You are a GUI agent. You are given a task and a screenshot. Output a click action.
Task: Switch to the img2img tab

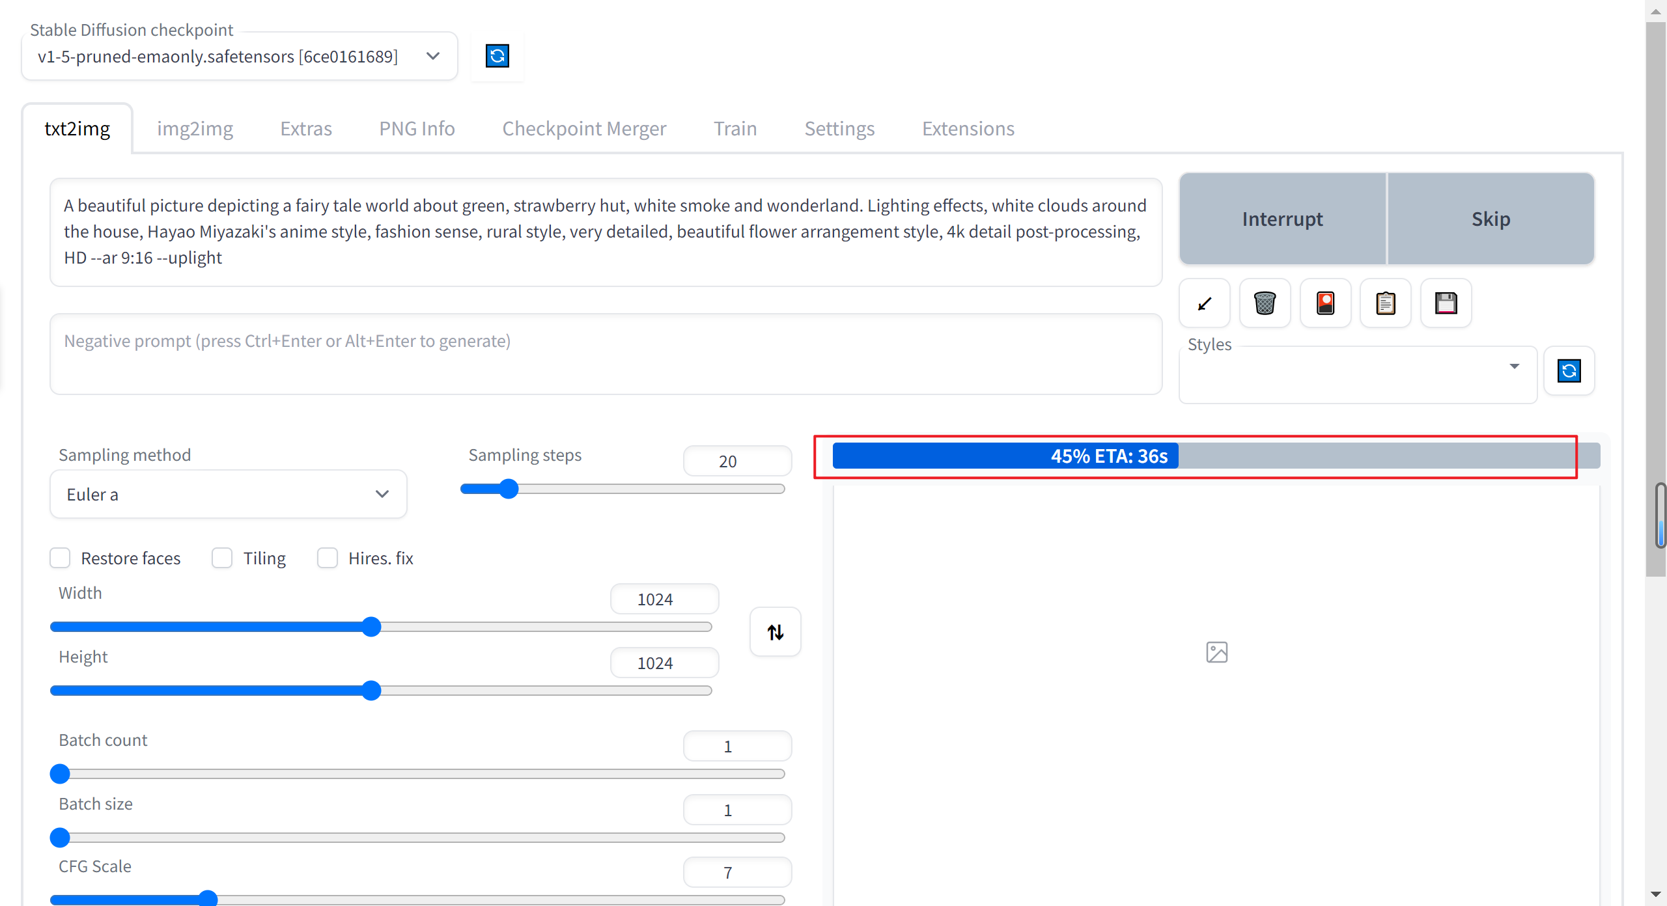[x=195, y=129]
